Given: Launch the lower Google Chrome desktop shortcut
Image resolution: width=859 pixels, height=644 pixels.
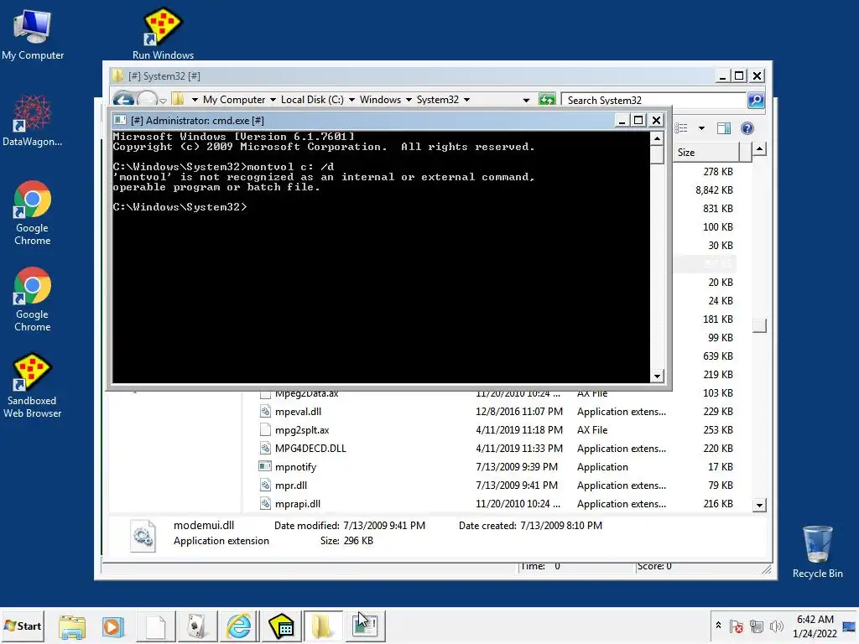Looking at the screenshot, I should tap(33, 299).
